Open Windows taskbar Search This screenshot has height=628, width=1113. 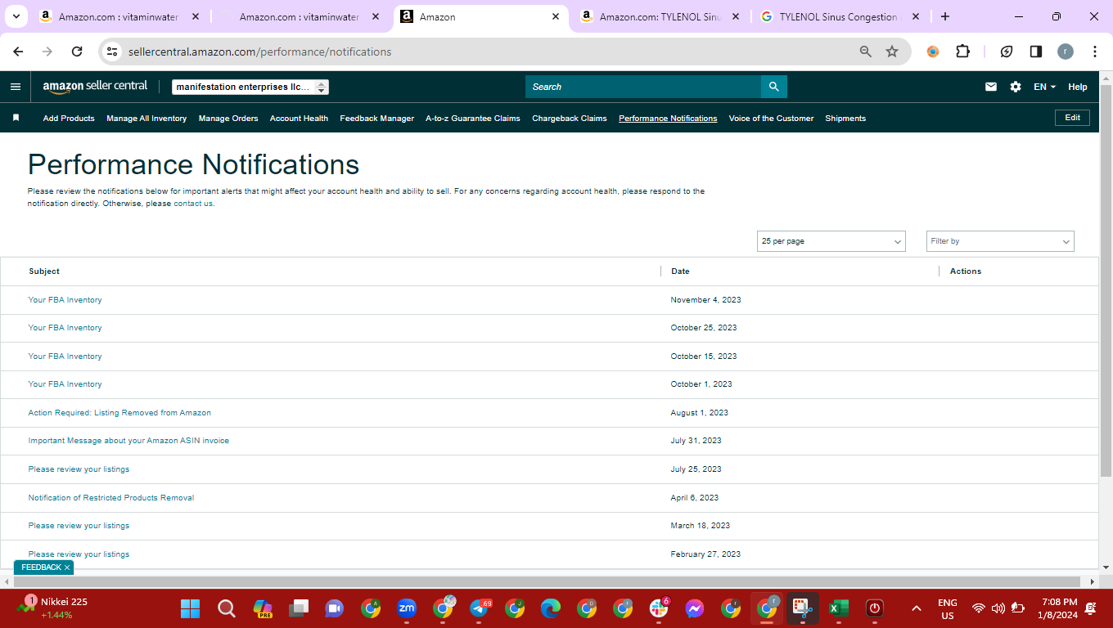pyautogui.click(x=227, y=608)
